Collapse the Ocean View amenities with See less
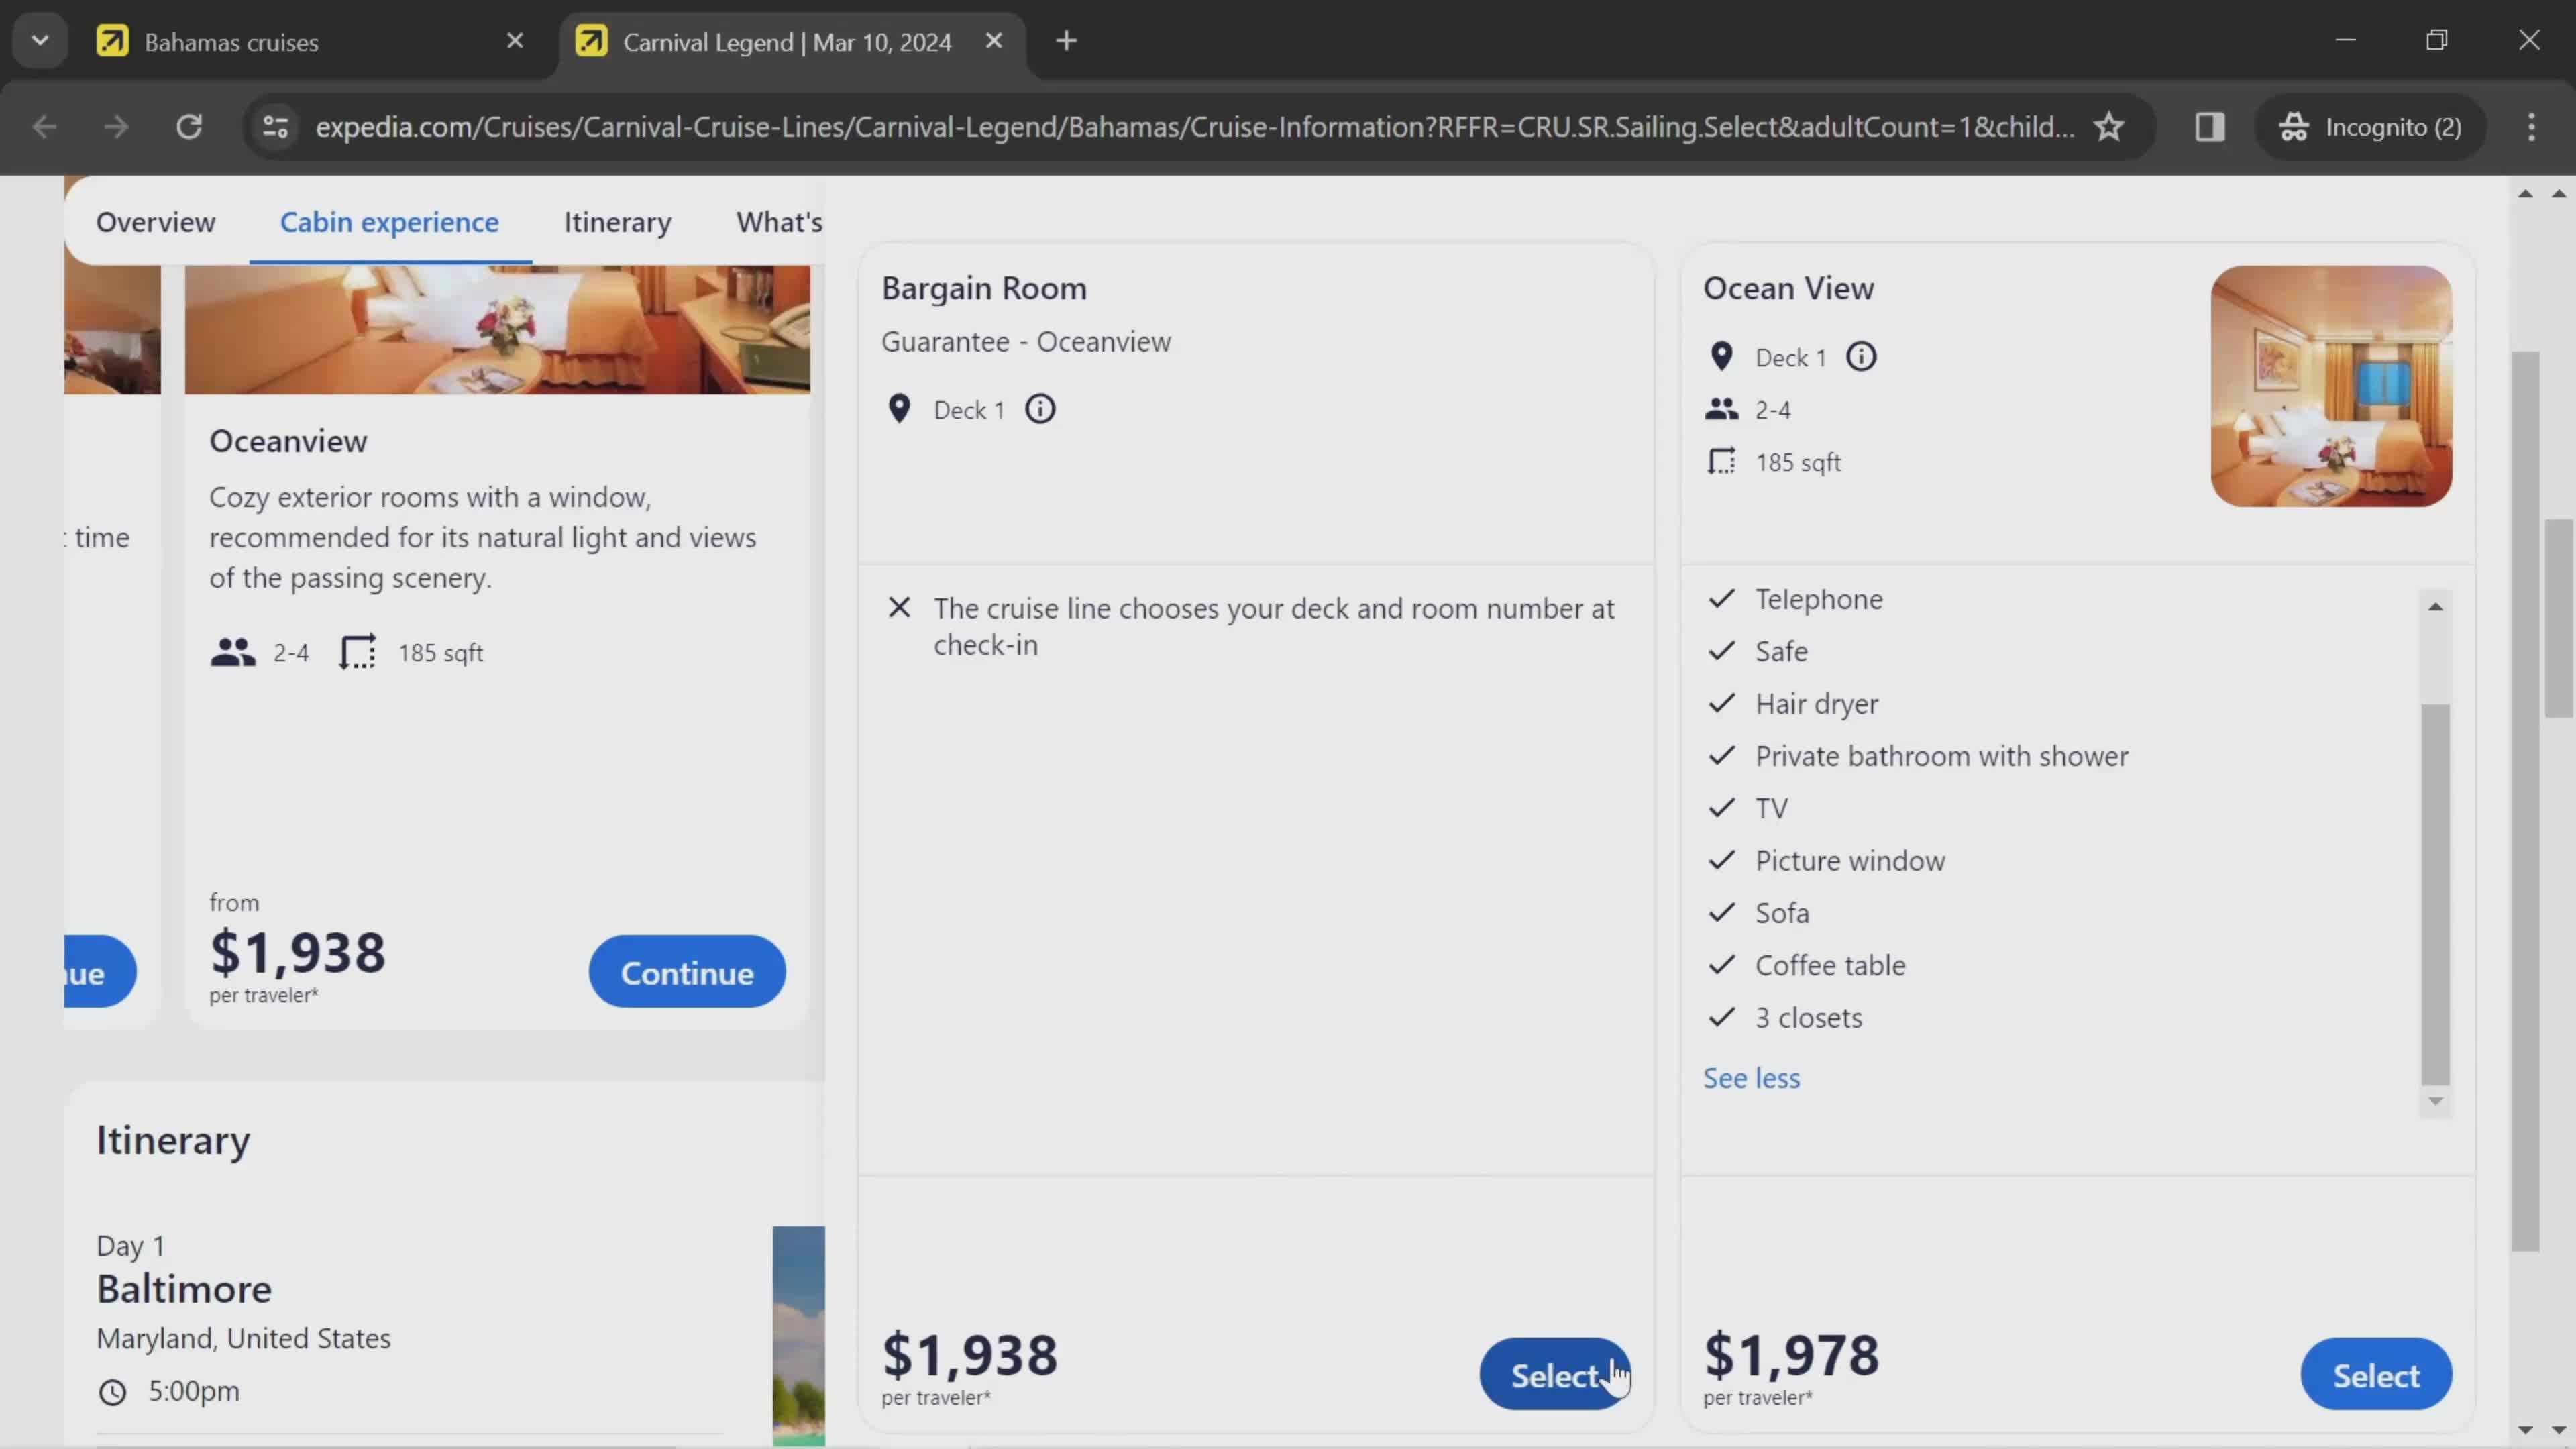Image resolution: width=2576 pixels, height=1449 pixels. [x=1750, y=1077]
